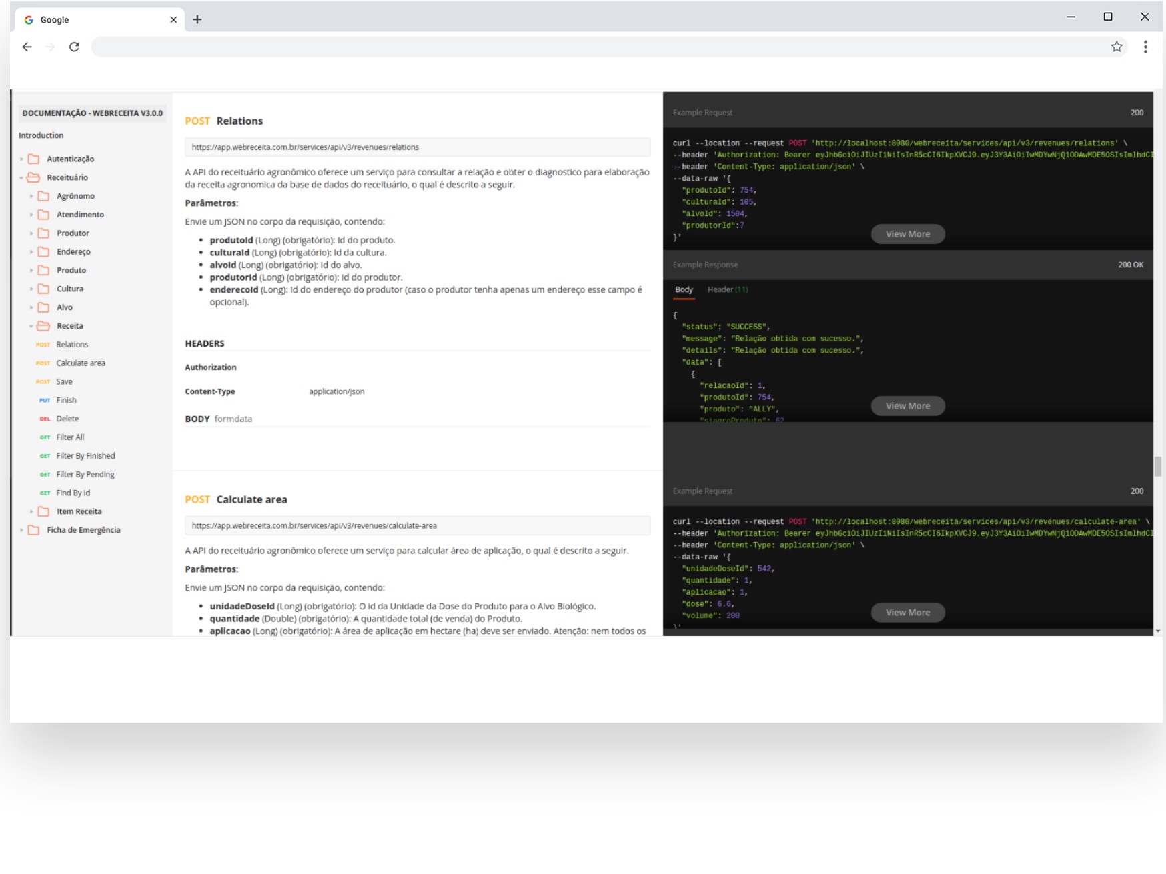Click the Receituário open folder icon
The height and width of the screenshot is (874, 1166).
(33, 177)
